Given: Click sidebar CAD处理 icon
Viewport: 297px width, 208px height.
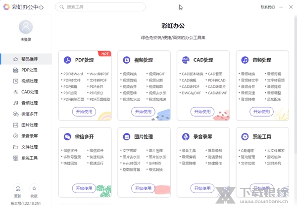Looking at the screenshot, I should click(x=15, y=92).
